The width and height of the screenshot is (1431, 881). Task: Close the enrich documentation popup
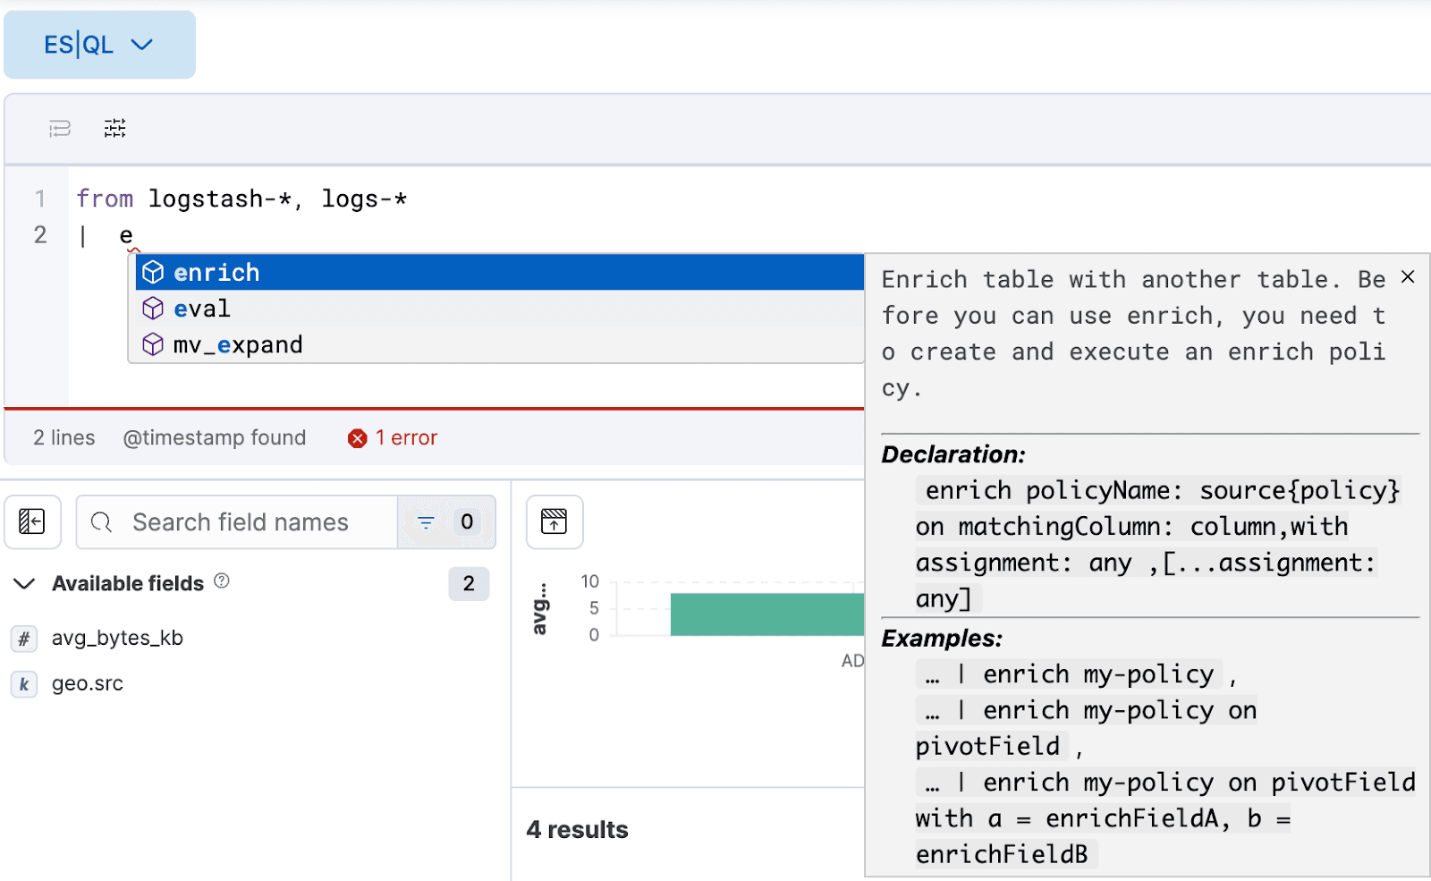click(1407, 277)
